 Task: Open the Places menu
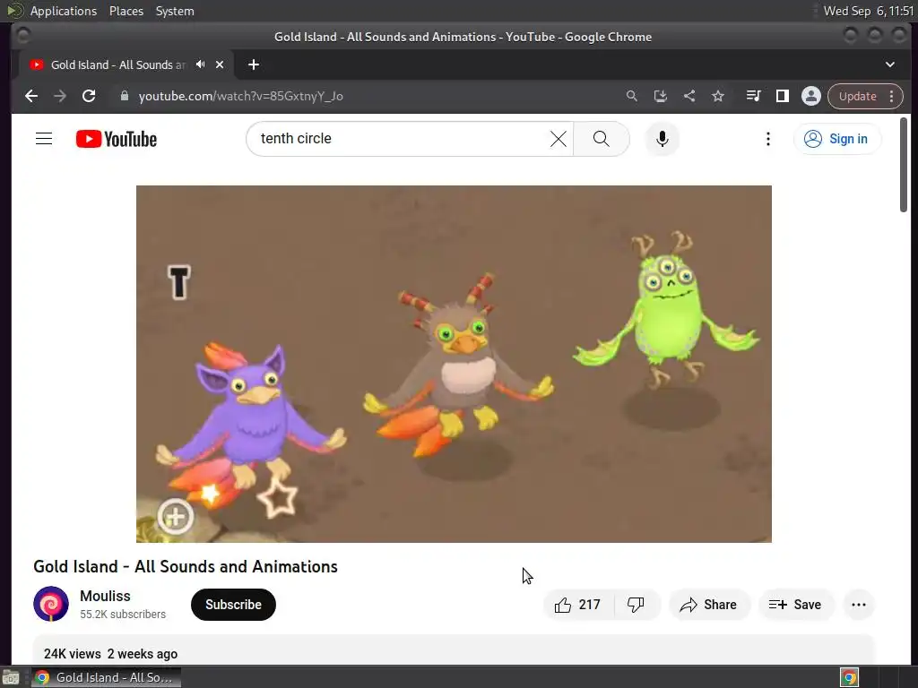tap(126, 11)
